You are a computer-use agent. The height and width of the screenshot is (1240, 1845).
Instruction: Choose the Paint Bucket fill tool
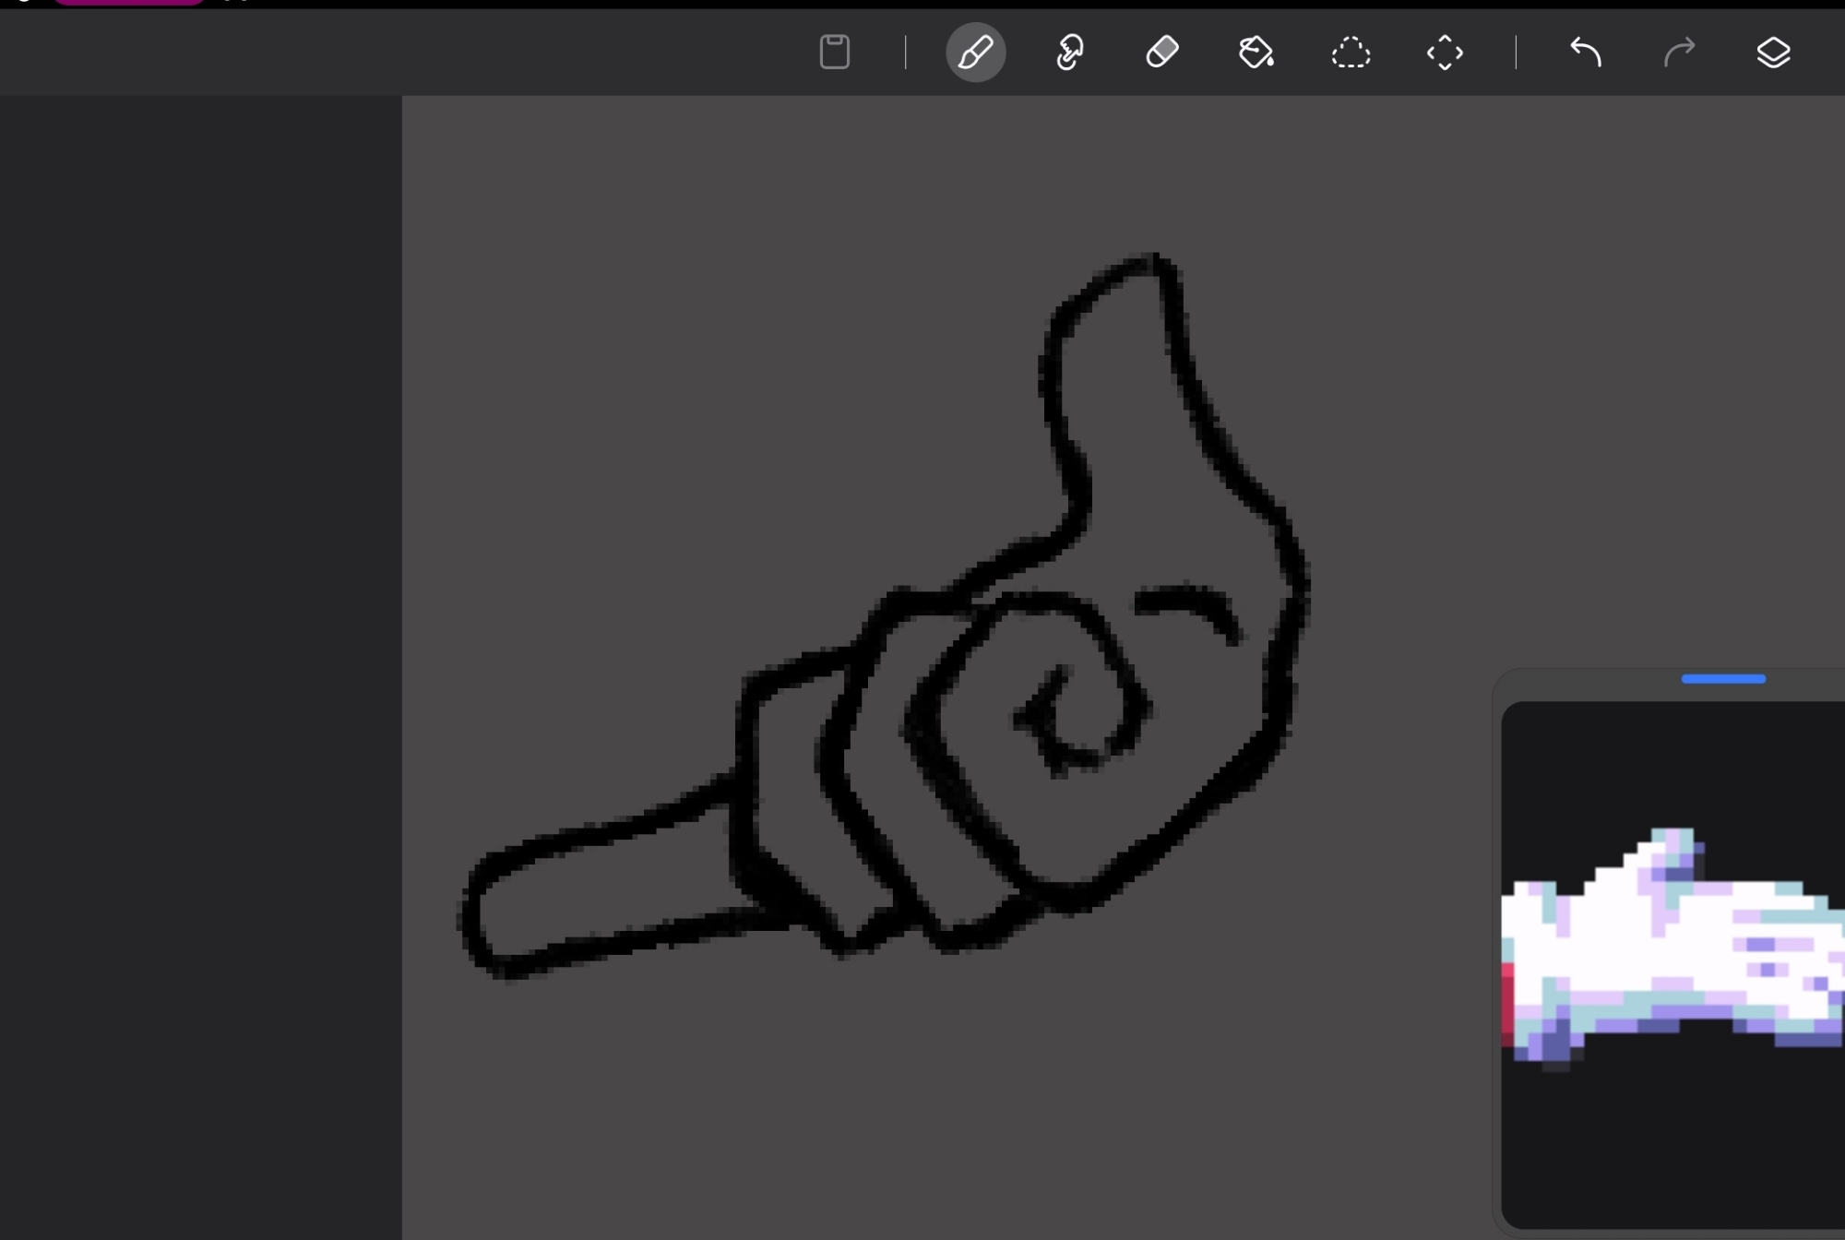[1256, 53]
